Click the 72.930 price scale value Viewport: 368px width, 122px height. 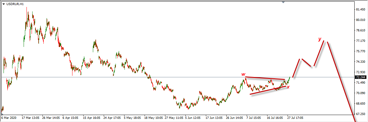tap(360, 72)
